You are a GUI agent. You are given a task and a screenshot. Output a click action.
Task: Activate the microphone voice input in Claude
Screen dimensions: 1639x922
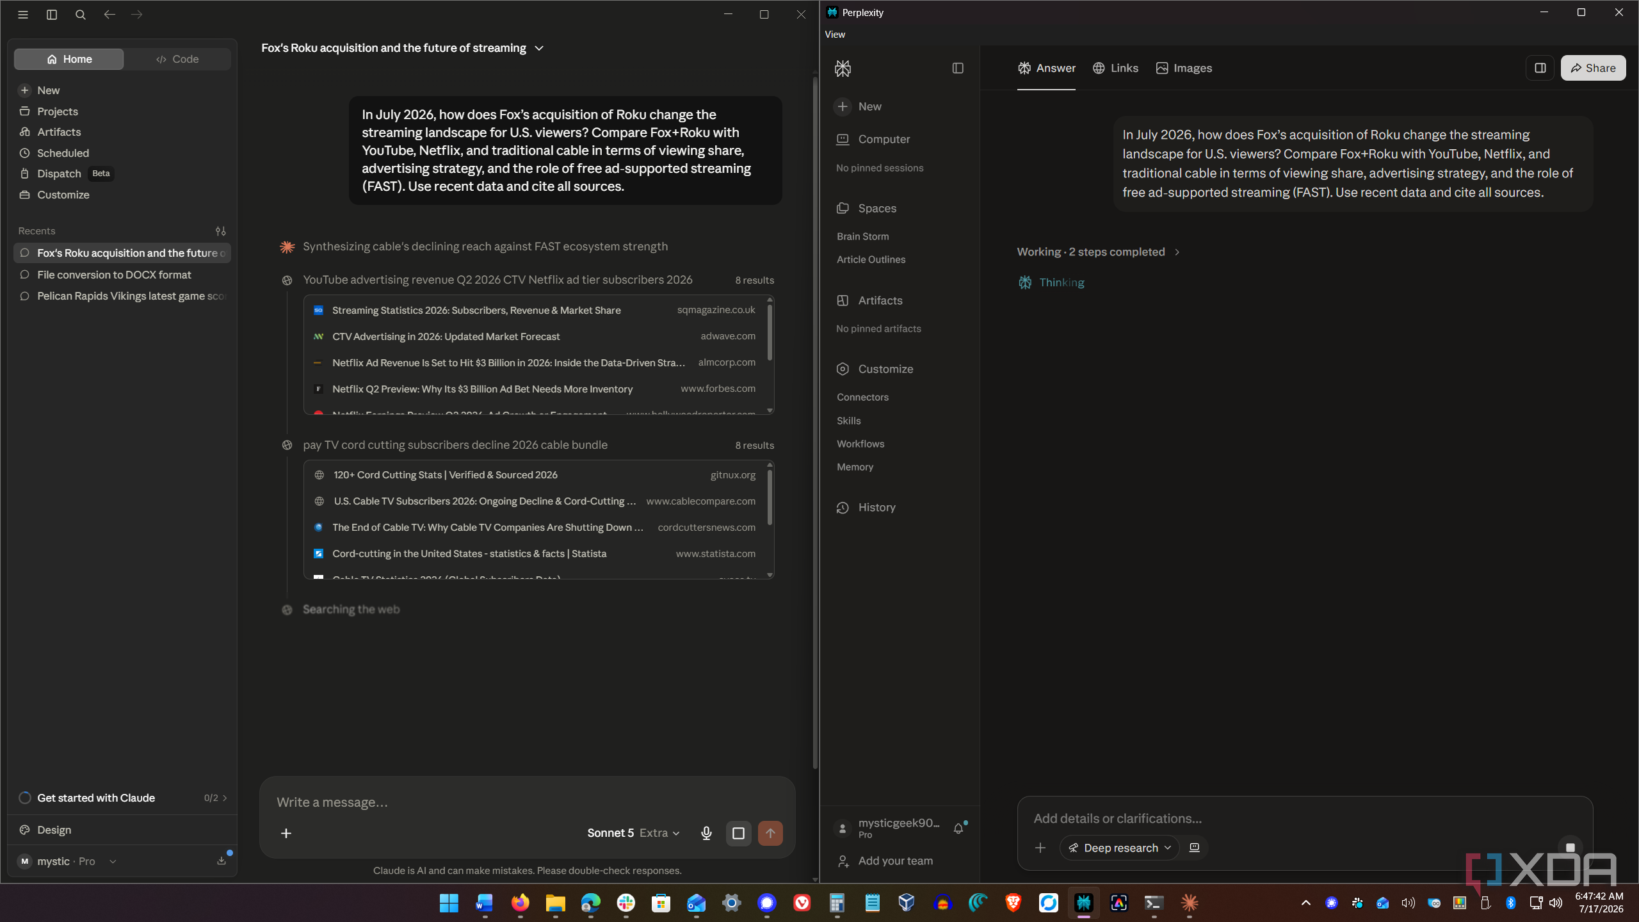(706, 834)
